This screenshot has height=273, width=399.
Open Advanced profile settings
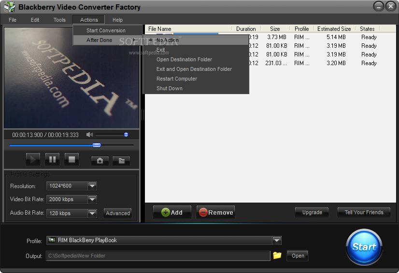[x=117, y=213]
